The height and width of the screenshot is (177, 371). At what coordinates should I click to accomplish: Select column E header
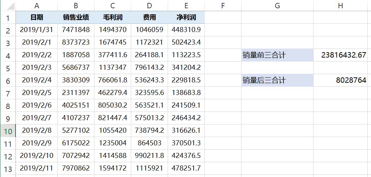pyautogui.click(x=186, y=6)
